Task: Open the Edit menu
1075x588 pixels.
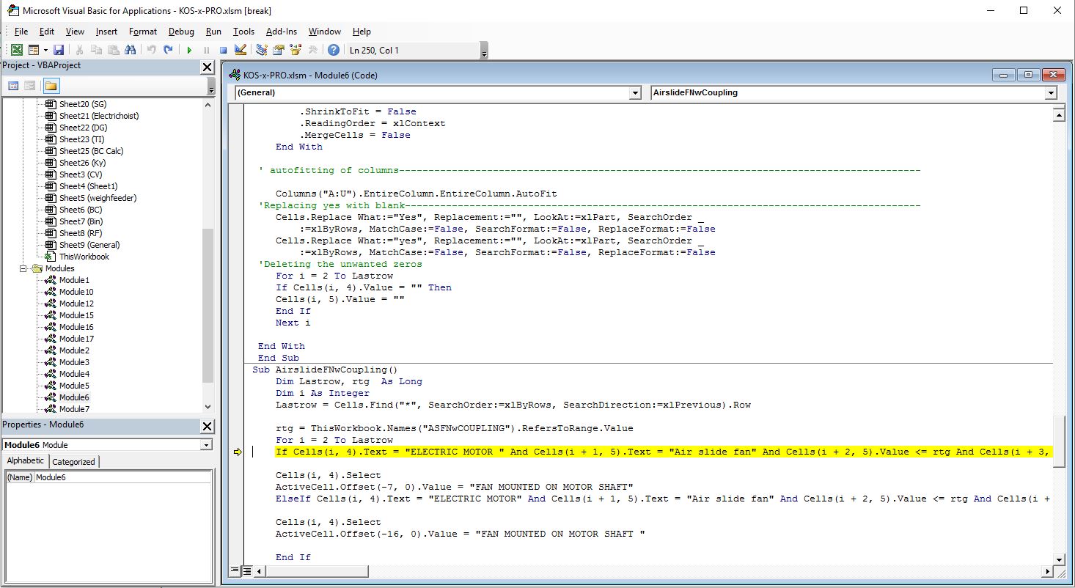Action: coord(47,32)
